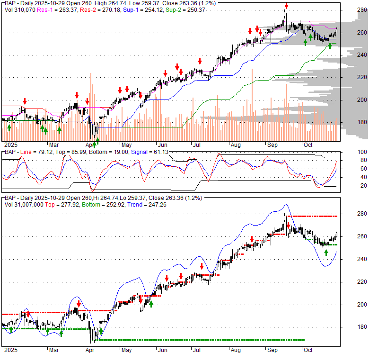The image size is (369, 353).
Task: Click 'Low 259.37' in the top chart header
Action: click(x=144, y=3)
